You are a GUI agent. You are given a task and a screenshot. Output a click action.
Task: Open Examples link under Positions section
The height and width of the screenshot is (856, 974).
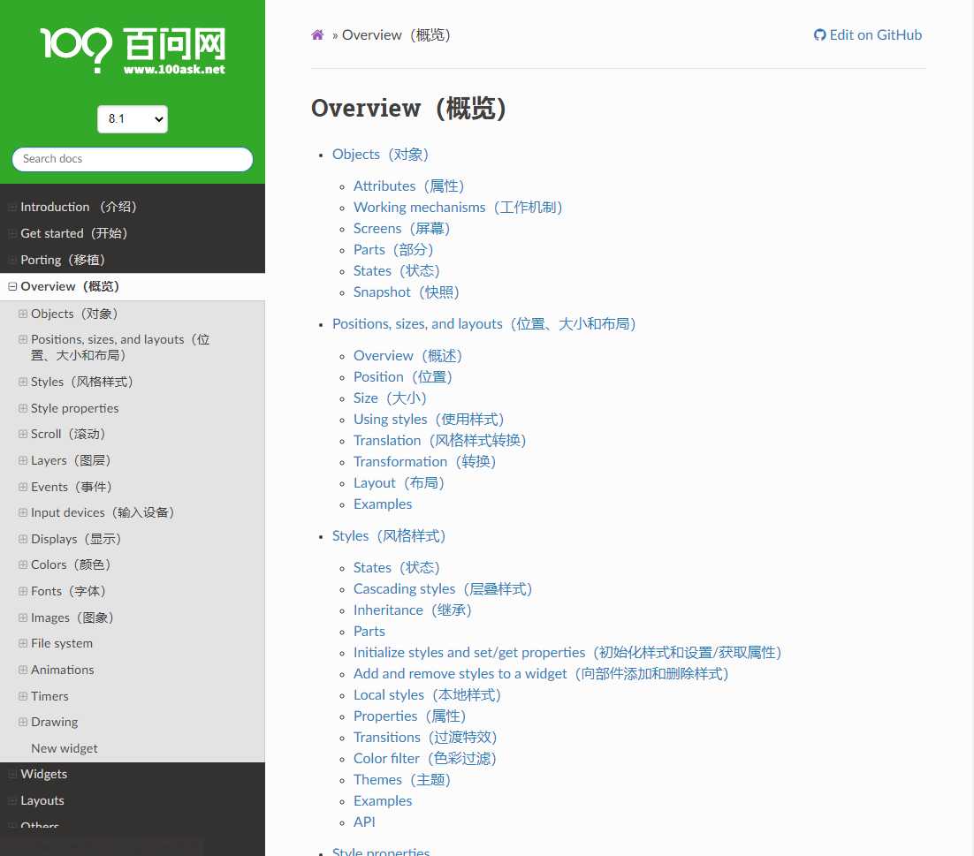pyautogui.click(x=383, y=504)
